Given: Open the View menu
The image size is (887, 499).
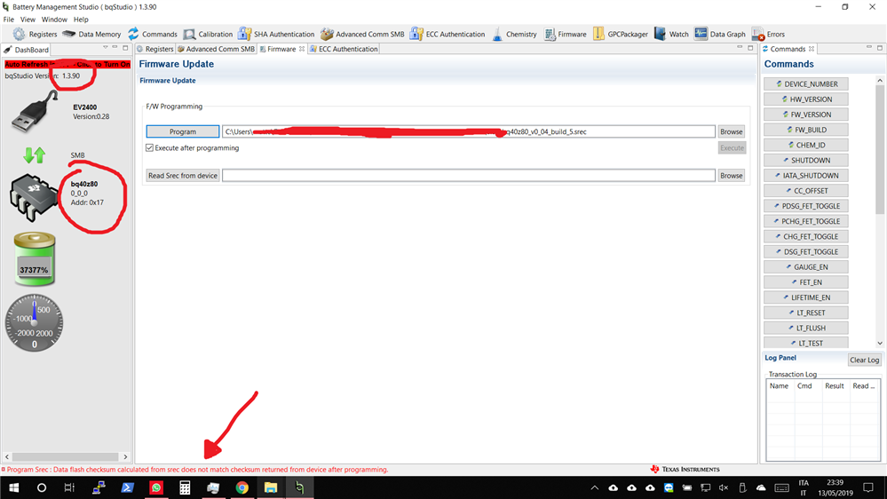Looking at the screenshot, I should 28,20.
